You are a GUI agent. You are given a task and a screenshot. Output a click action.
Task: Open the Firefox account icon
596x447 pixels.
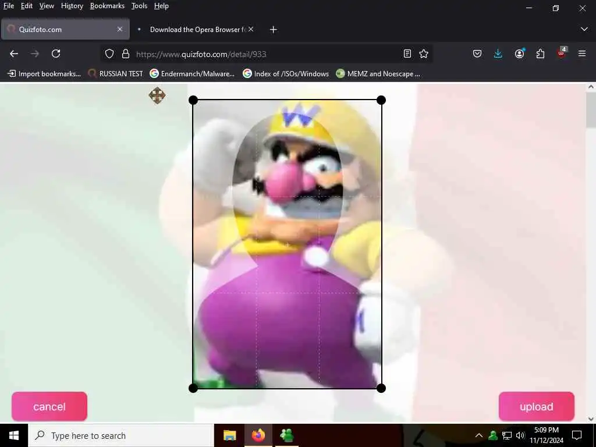(x=519, y=54)
